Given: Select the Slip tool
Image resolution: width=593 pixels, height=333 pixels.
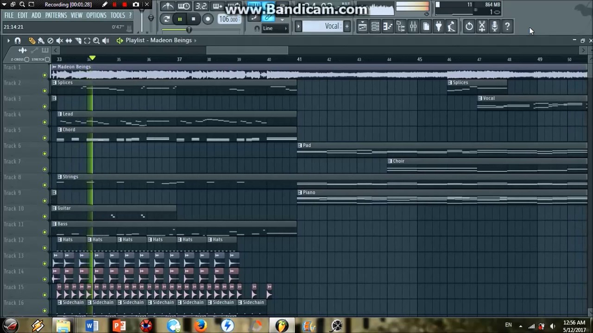Looking at the screenshot, I should tap(69, 41).
